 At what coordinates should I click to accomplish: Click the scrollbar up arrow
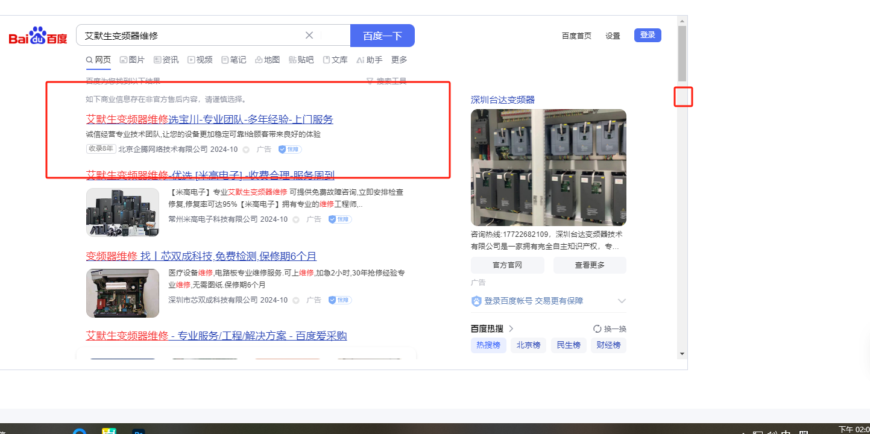click(x=682, y=21)
